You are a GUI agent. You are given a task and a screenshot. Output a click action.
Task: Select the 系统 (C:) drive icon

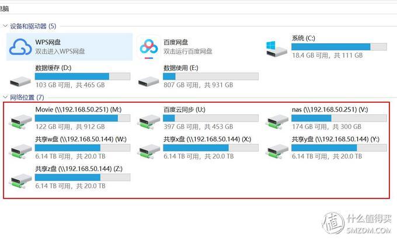[277, 49]
